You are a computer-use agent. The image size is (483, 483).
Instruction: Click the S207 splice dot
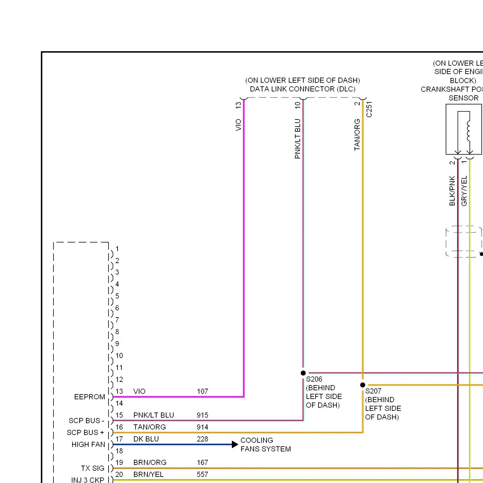(363, 385)
